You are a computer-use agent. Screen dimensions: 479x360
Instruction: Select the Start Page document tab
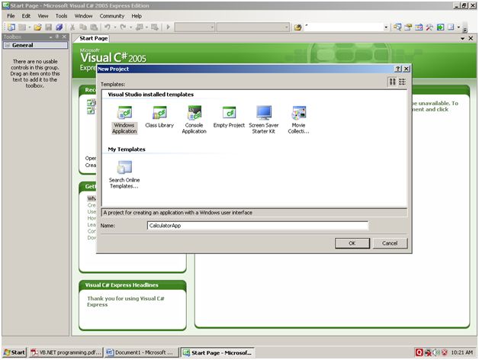93,38
